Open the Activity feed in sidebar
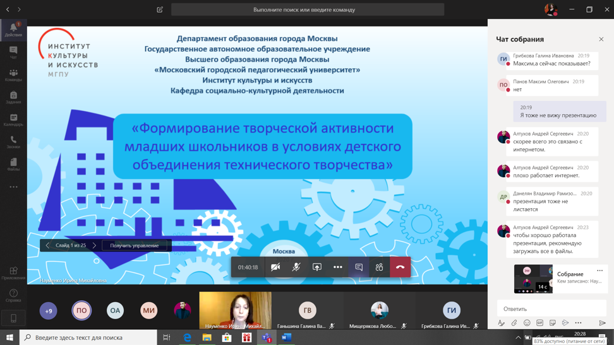This screenshot has width=614, height=345. [x=13, y=30]
